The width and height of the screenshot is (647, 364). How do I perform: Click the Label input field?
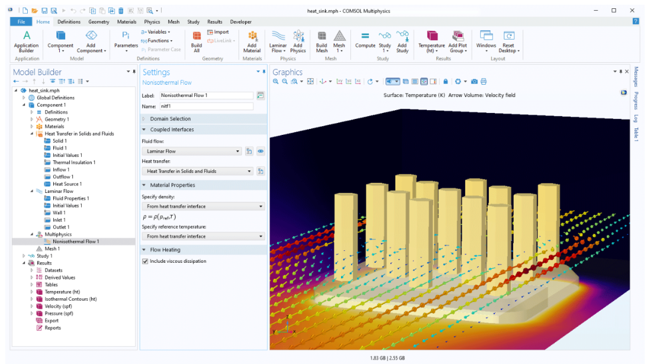207,95
